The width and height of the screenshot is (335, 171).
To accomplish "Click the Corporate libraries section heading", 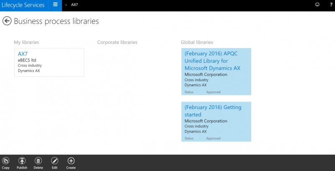I will tap(117, 42).
